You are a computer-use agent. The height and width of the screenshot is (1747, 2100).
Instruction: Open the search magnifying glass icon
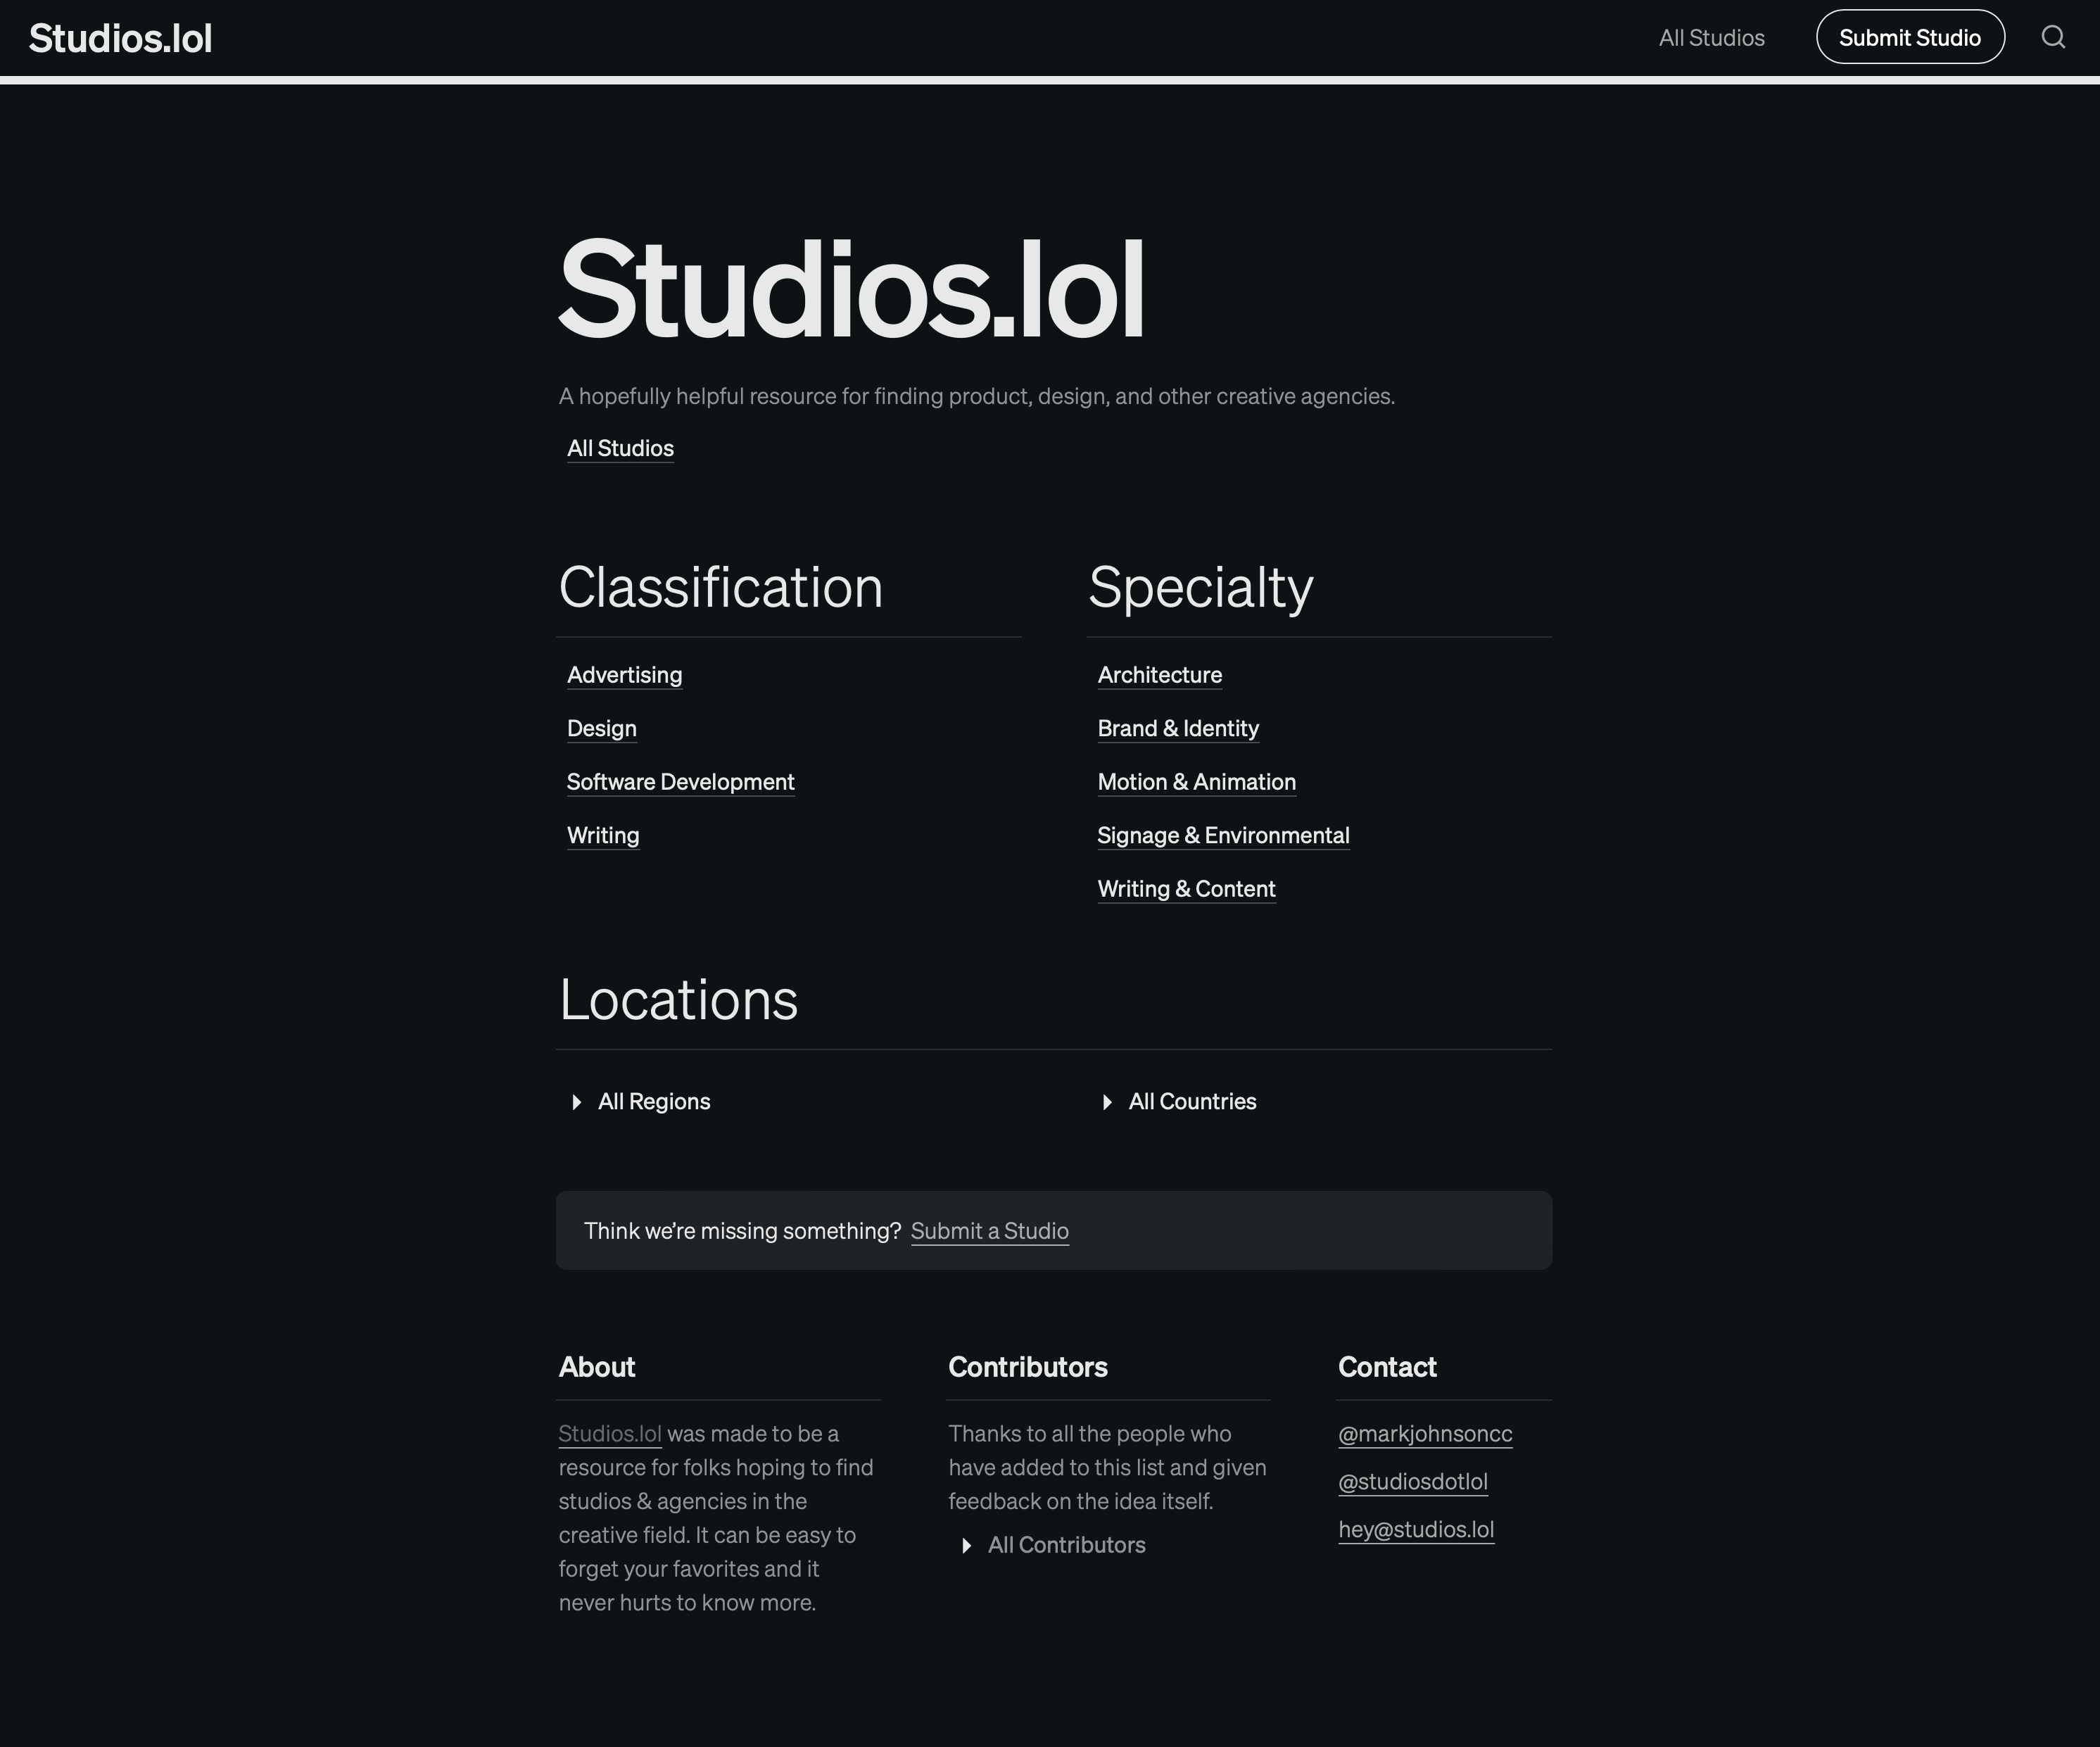point(2053,37)
